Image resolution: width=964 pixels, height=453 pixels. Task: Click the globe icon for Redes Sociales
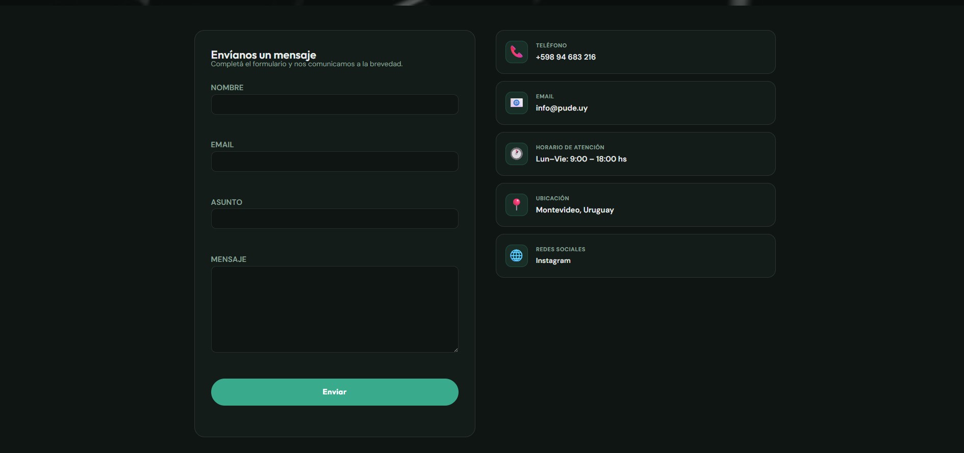click(517, 256)
